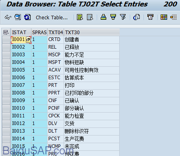Select the row selector for I0004
The width and height of the screenshot is (180, 156).
pos(6,63)
